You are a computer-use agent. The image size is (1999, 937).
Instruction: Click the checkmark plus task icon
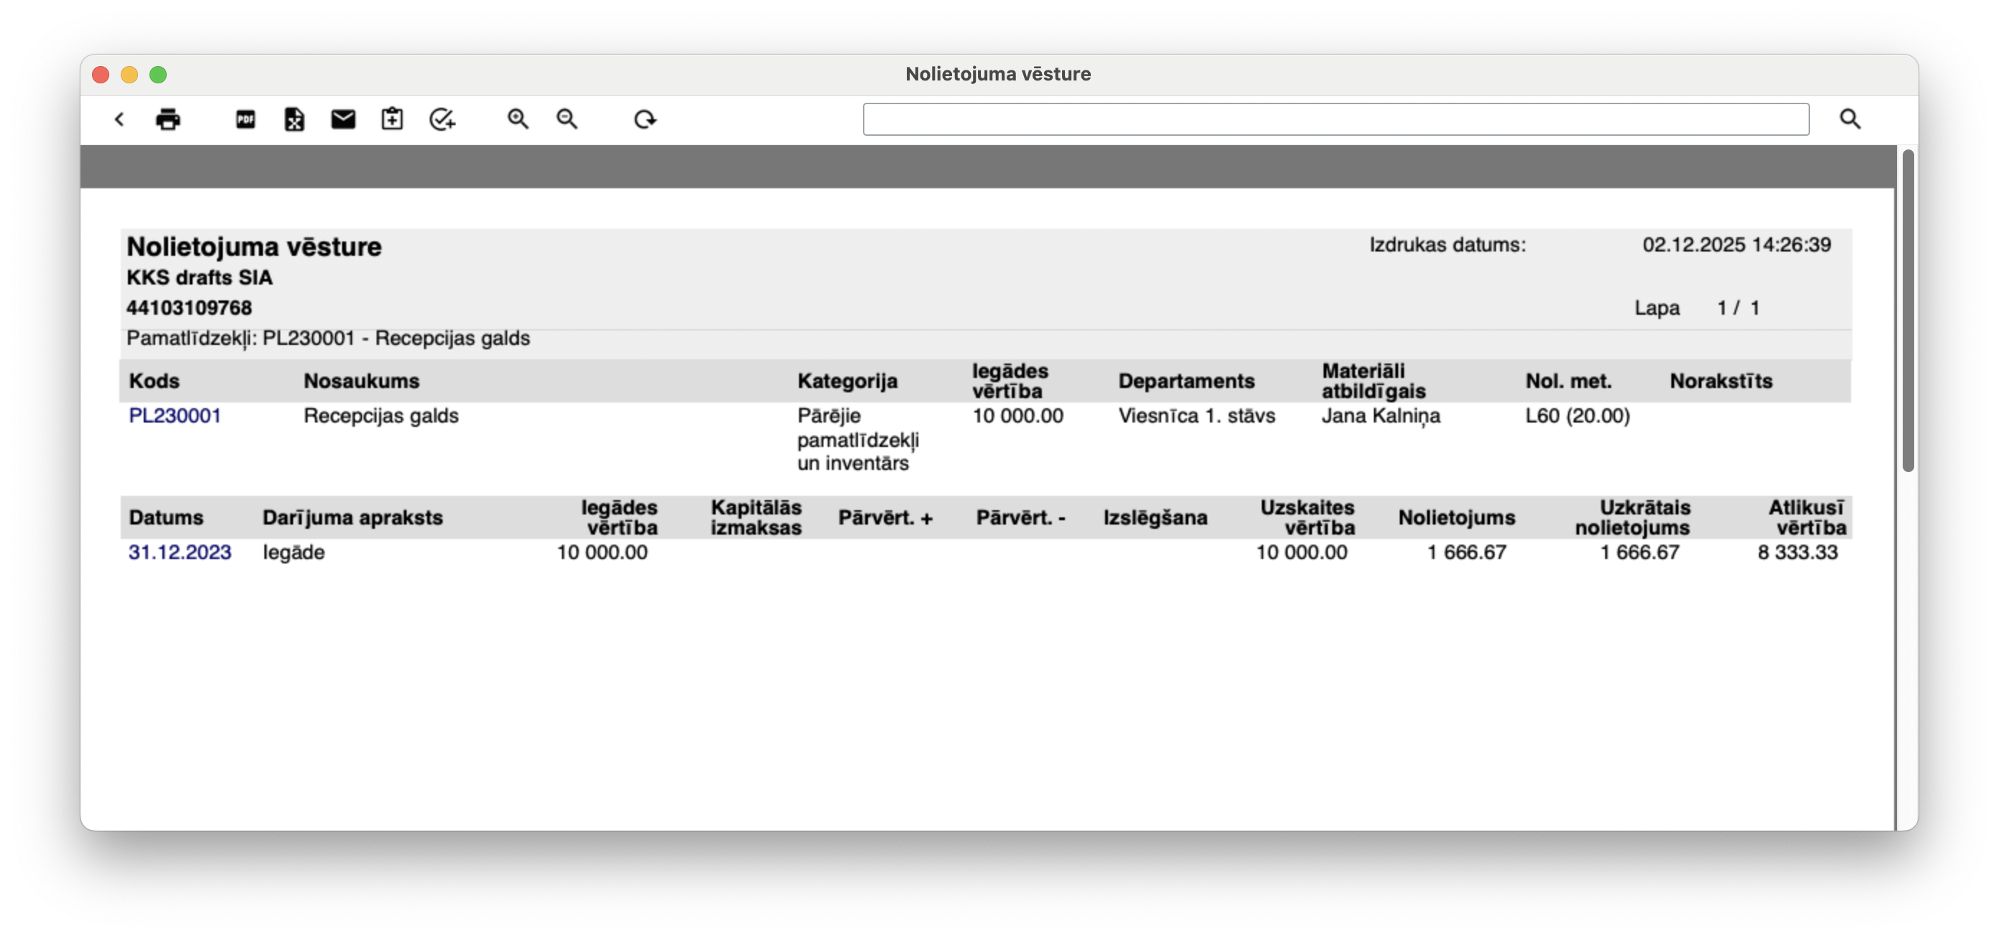tap(442, 119)
